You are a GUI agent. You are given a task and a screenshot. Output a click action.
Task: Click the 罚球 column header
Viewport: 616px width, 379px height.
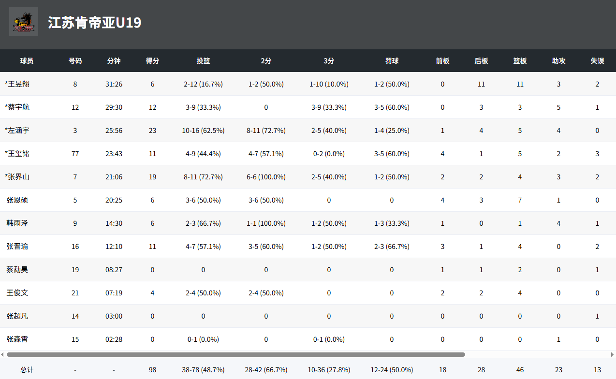(x=392, y=61)
